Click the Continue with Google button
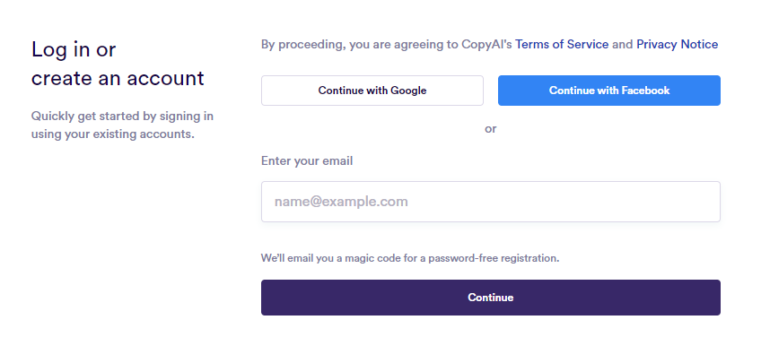Image resolution: width=770 pixels, height=363 pixels. (x=372, y=91)
